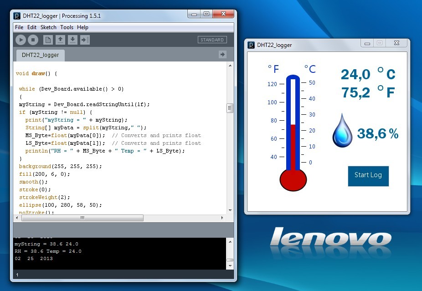Open the Edit menu
422x291 pixels.
(32, 27)
